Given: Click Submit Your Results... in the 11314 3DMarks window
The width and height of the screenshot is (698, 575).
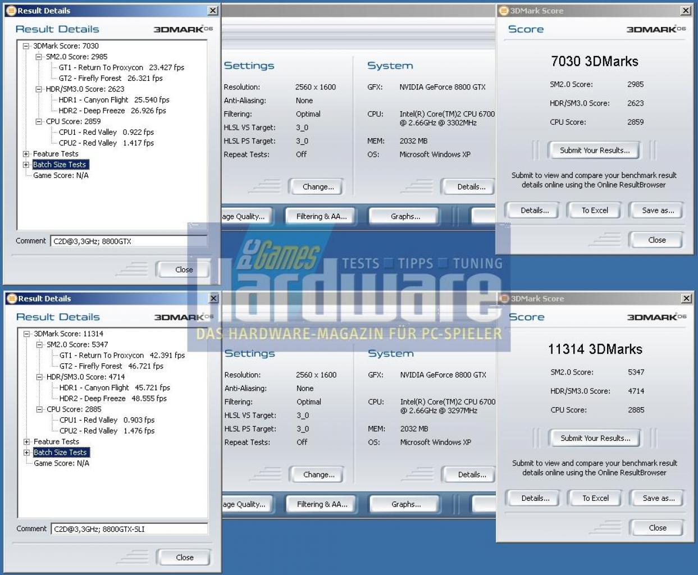Looking at the screenshot, I should tap(595, 439).
